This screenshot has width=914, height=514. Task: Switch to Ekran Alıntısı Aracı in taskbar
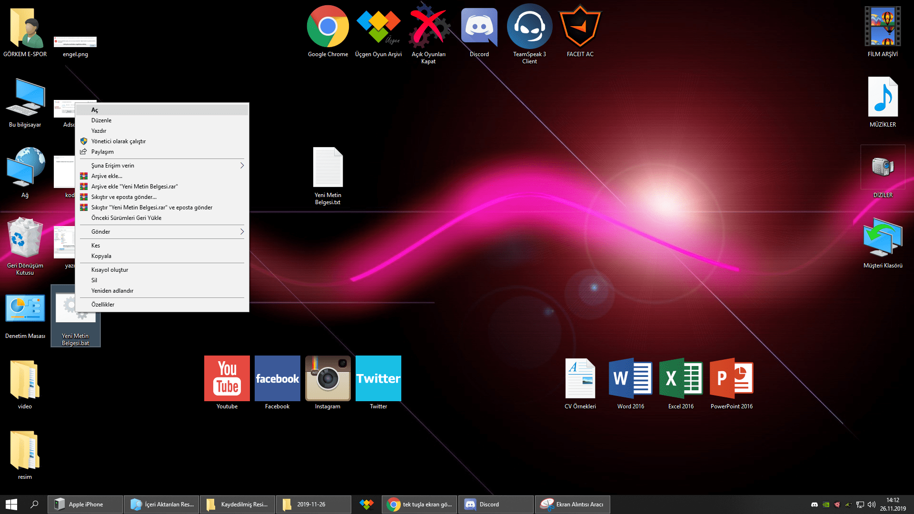click(573, 504)
